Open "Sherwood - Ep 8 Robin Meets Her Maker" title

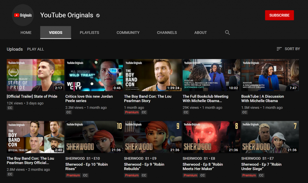point(203,166)
